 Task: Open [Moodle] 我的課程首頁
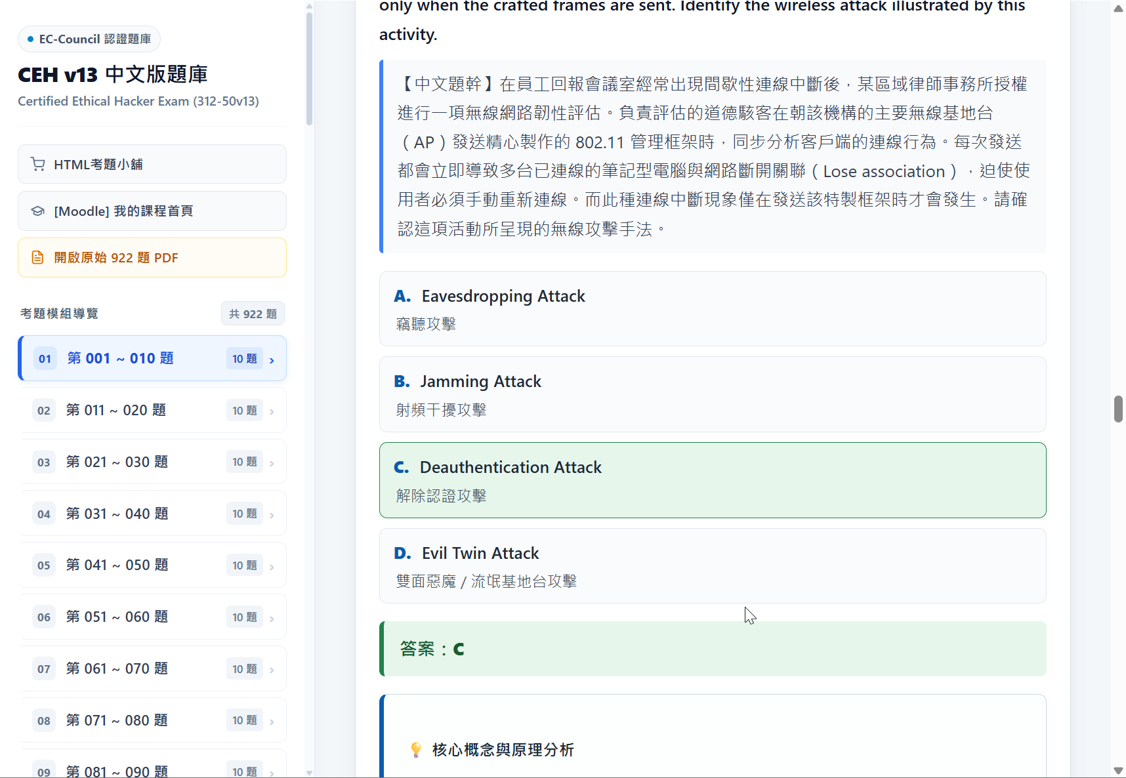click(152, 211)
